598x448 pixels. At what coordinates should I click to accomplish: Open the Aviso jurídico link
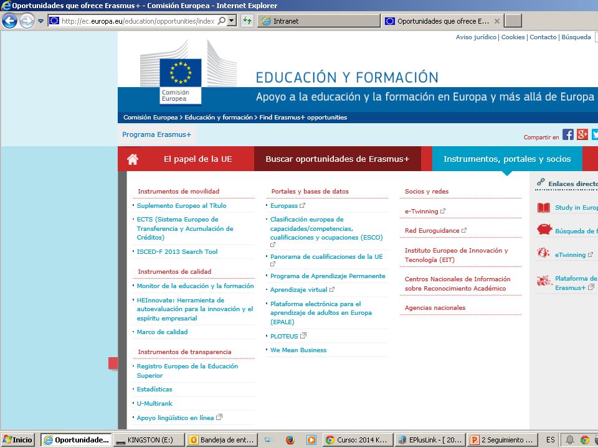pos(476,37)
